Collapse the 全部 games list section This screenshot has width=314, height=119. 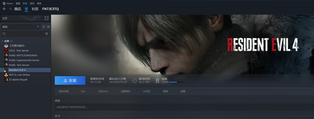coord(3,41)
